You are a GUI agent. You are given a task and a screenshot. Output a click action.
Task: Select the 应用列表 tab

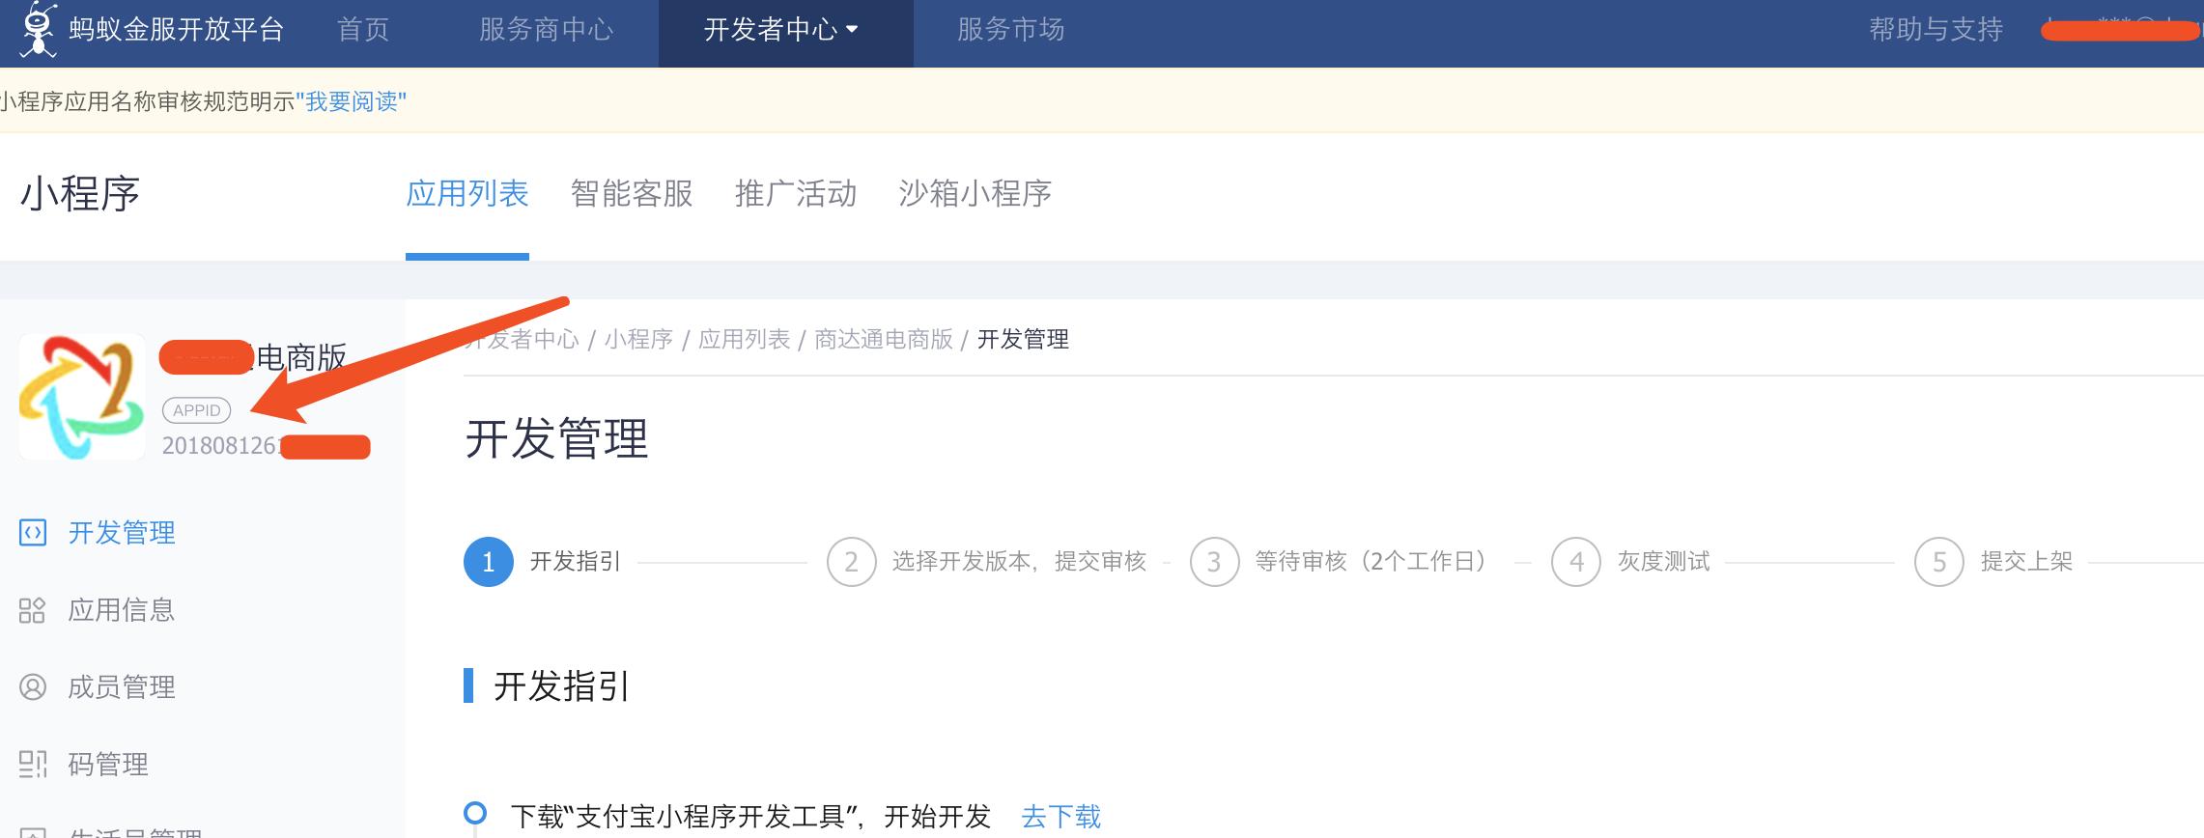click(x=467, y=194)
